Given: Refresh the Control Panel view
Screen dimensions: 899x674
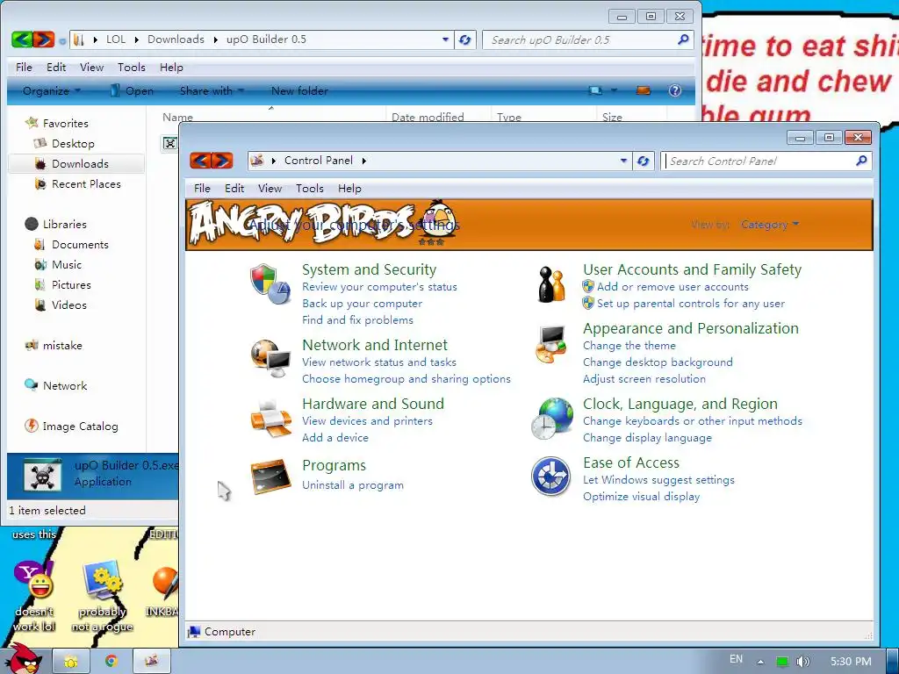Looking at the screenshot, I should click(x=644, y=161).
